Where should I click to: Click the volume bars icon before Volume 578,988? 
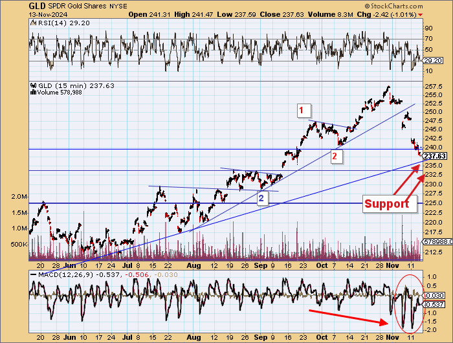pos(33,92)
